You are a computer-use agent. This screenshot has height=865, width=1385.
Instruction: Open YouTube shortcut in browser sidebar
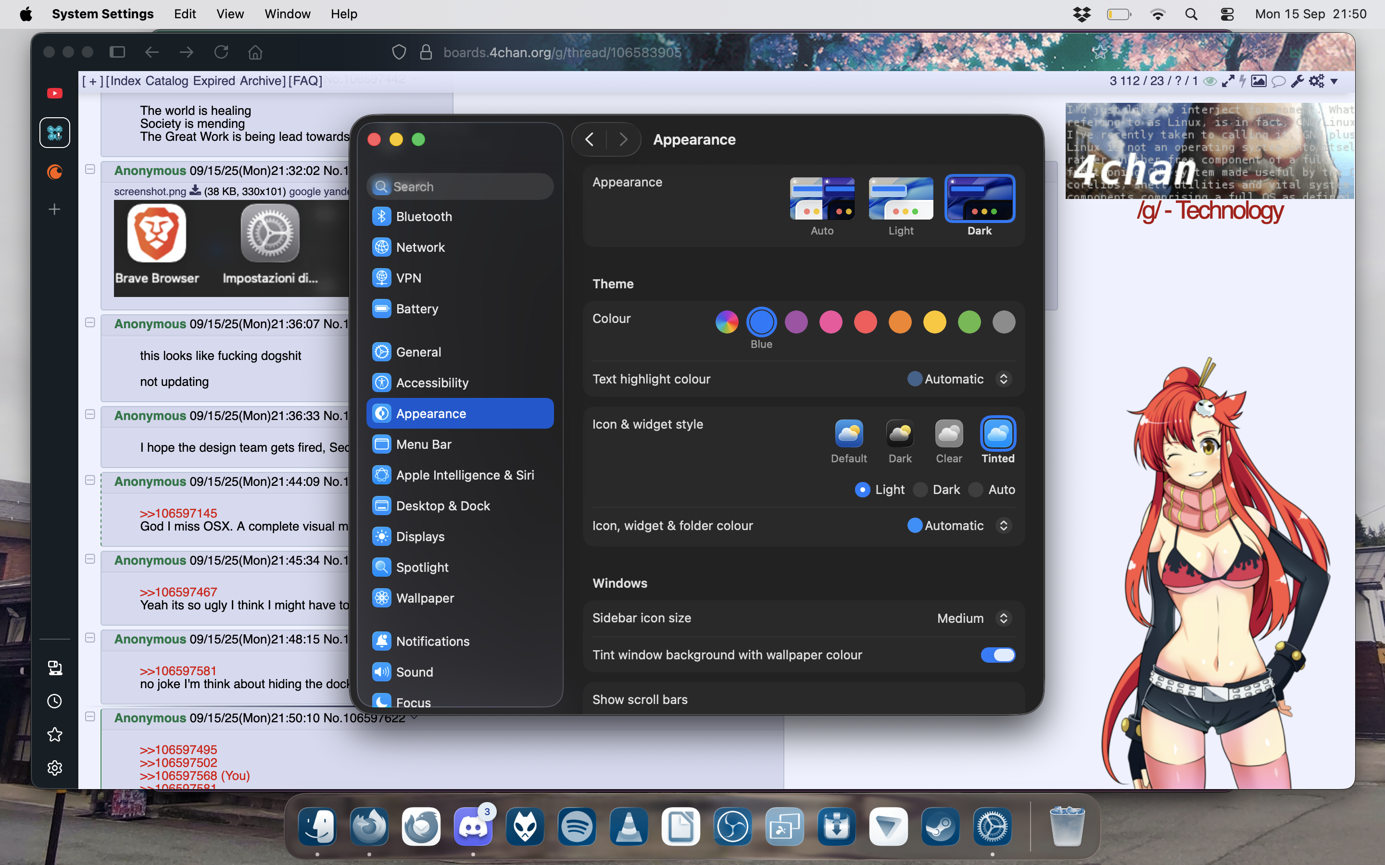point(55,93)
